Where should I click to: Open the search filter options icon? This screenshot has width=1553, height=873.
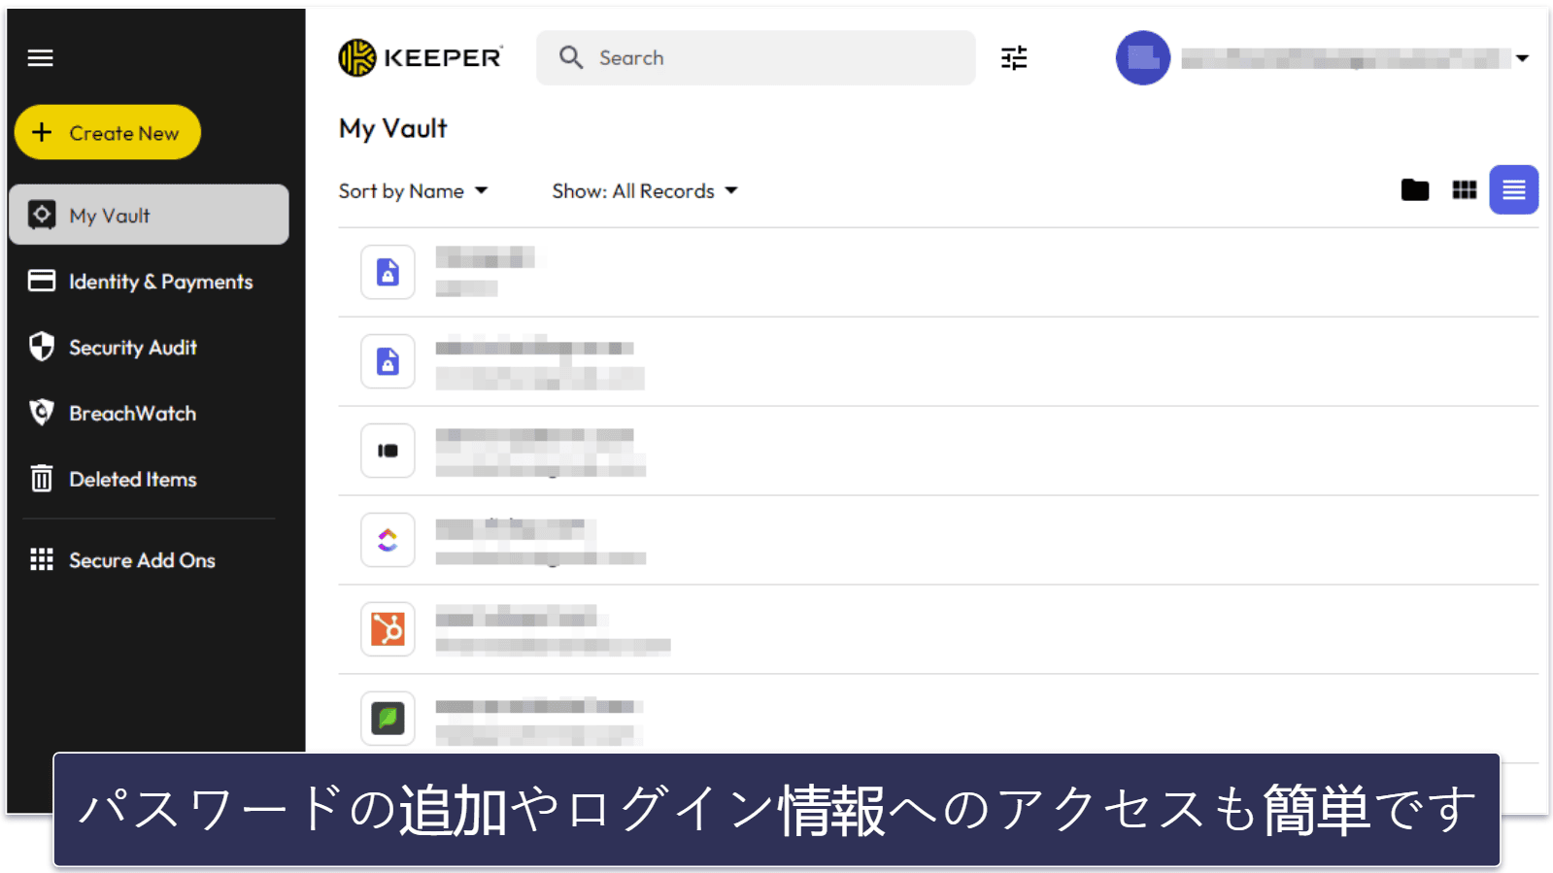(1014, 58)
